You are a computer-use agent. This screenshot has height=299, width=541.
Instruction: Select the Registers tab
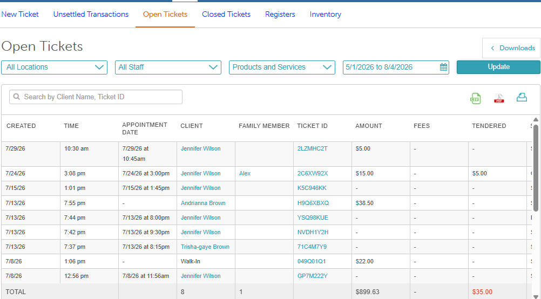(x=280, y=14)
